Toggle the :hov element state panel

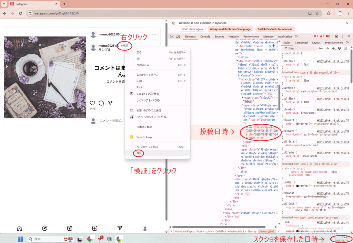coord(321,49)
